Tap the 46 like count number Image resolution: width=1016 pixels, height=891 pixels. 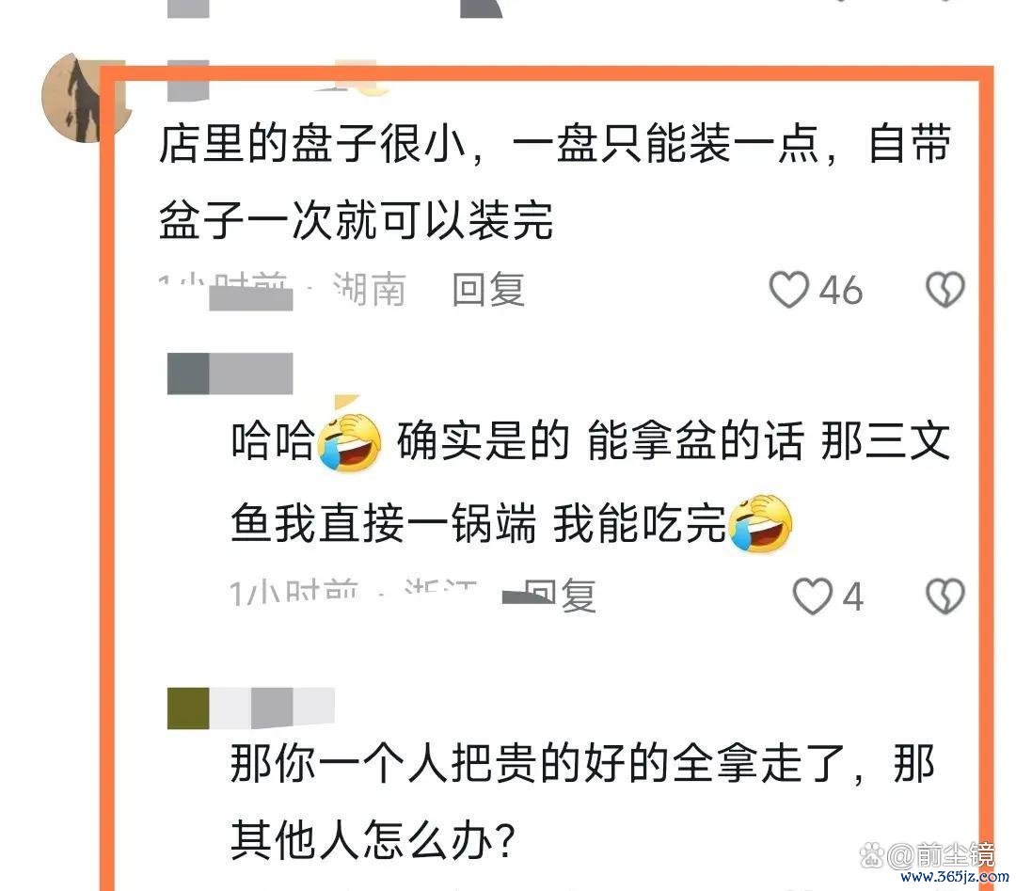841,290
